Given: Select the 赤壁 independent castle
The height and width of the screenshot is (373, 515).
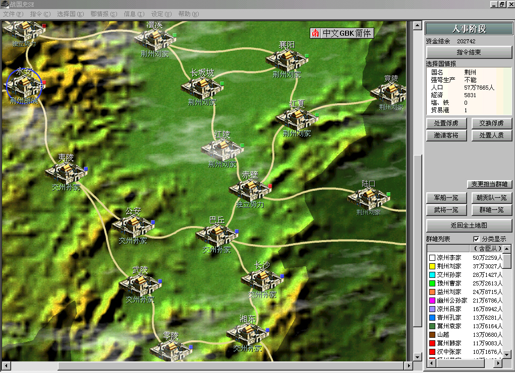Looking at the screenshot, I should pyautogui.click(x=250, y=190).
